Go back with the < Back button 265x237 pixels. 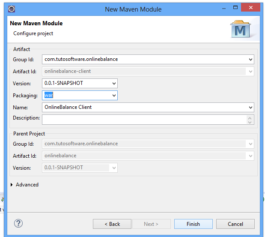tap(112, 224)
